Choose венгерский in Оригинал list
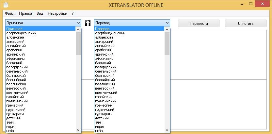The width and height of the screenshot is (272, 134). tap(40, 88)
